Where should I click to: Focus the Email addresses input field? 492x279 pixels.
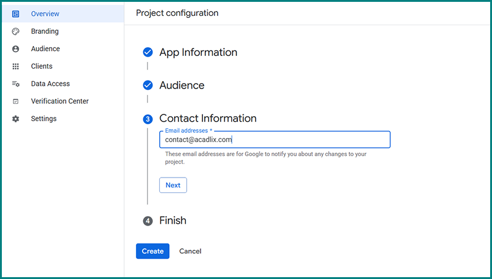tap(274, 140)
